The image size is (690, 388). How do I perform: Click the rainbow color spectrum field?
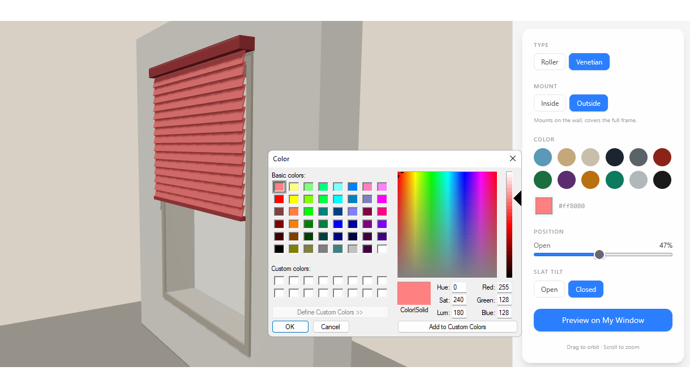coord(447,225)
